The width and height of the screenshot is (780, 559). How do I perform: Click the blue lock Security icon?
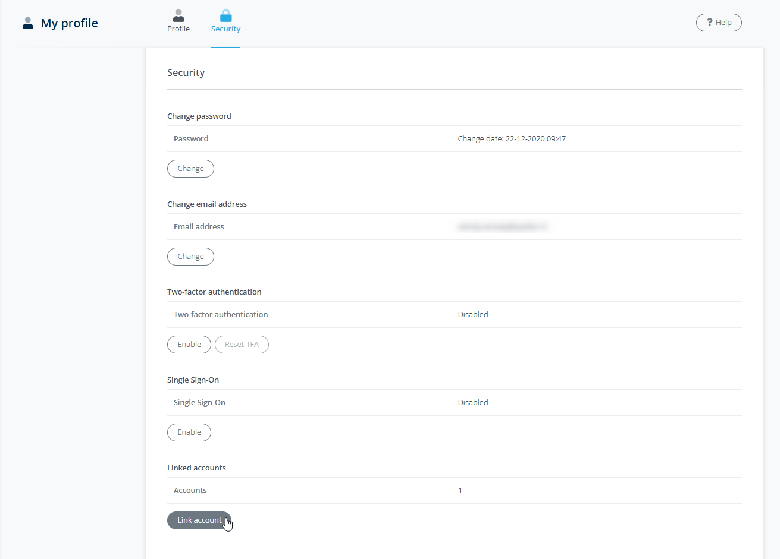point(225,15)
